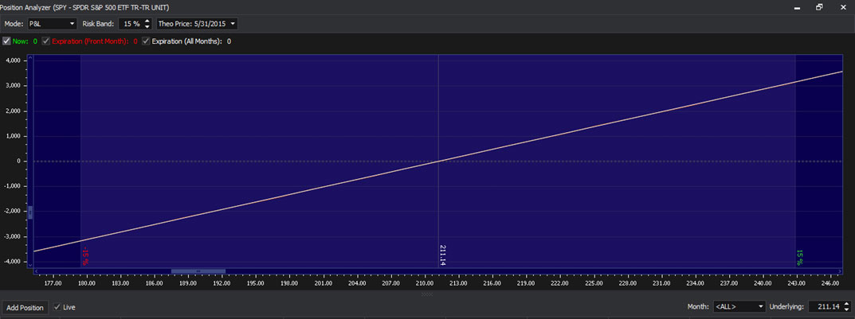This screenshot has width=855, height=319.
Task: Toggle the Now P&L line checkbox
Action: pos(7,41)
